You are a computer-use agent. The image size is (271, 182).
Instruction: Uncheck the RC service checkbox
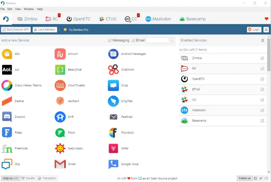tap(262, 69)
